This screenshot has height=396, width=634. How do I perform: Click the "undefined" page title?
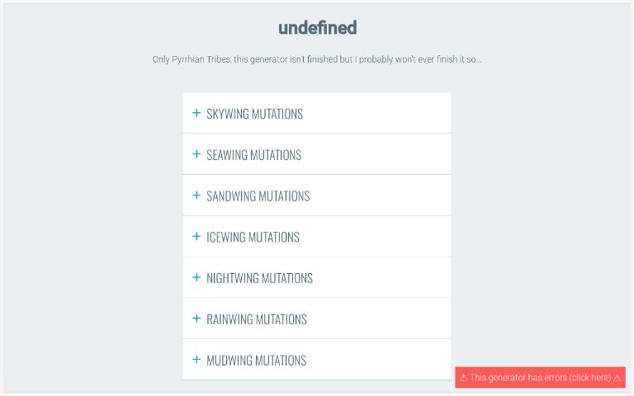pyautogui.click(x=317, y=27)
